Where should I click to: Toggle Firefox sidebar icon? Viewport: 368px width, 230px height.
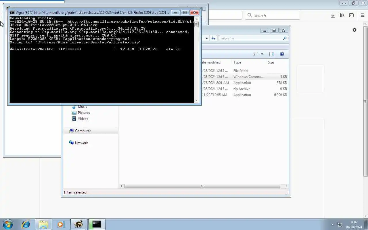pyautogui.click(x=351, y=16)
